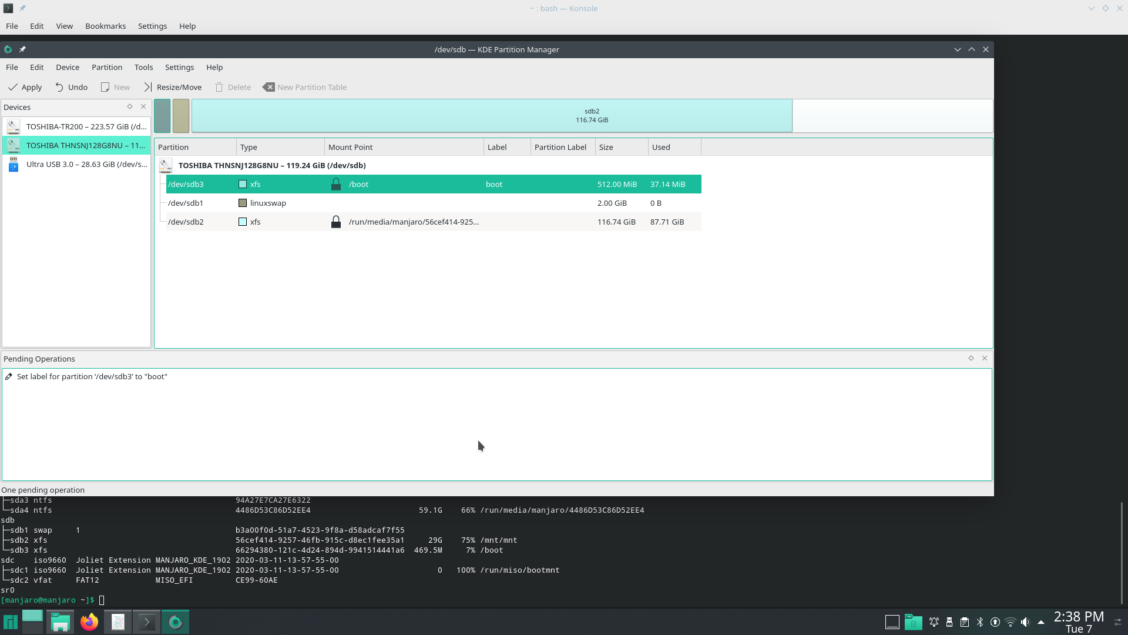The image size is (1128, 635).
Task: Open Partition Manager Edit menu
Action: click(37, 67)
